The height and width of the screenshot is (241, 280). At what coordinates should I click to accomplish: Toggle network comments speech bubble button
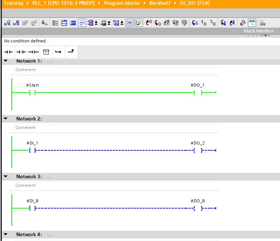pyautogui.click(x=82, y=23)
